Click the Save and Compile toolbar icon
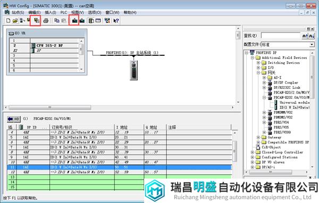This screenshot has width=319, height=203. 36,21
